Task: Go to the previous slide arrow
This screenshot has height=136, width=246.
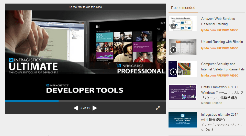Action: (x=76, y=108)
